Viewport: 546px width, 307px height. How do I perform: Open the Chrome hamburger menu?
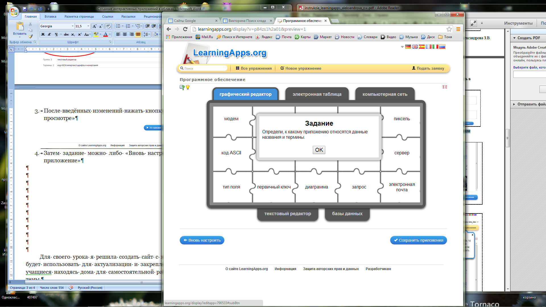pyautogui.click(x=458, y=29)
